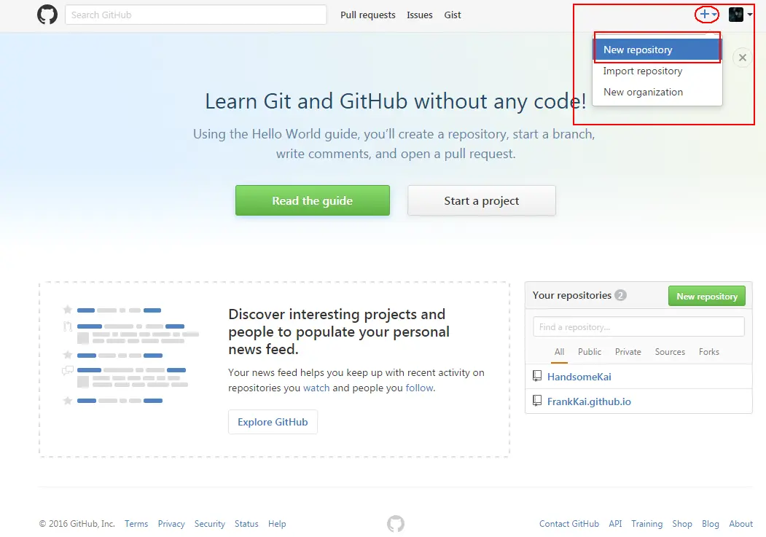The height and width of the screenshot is (537, 766).
Task: Select the All repositories filter tab
Action: click(x=559, y=352)
